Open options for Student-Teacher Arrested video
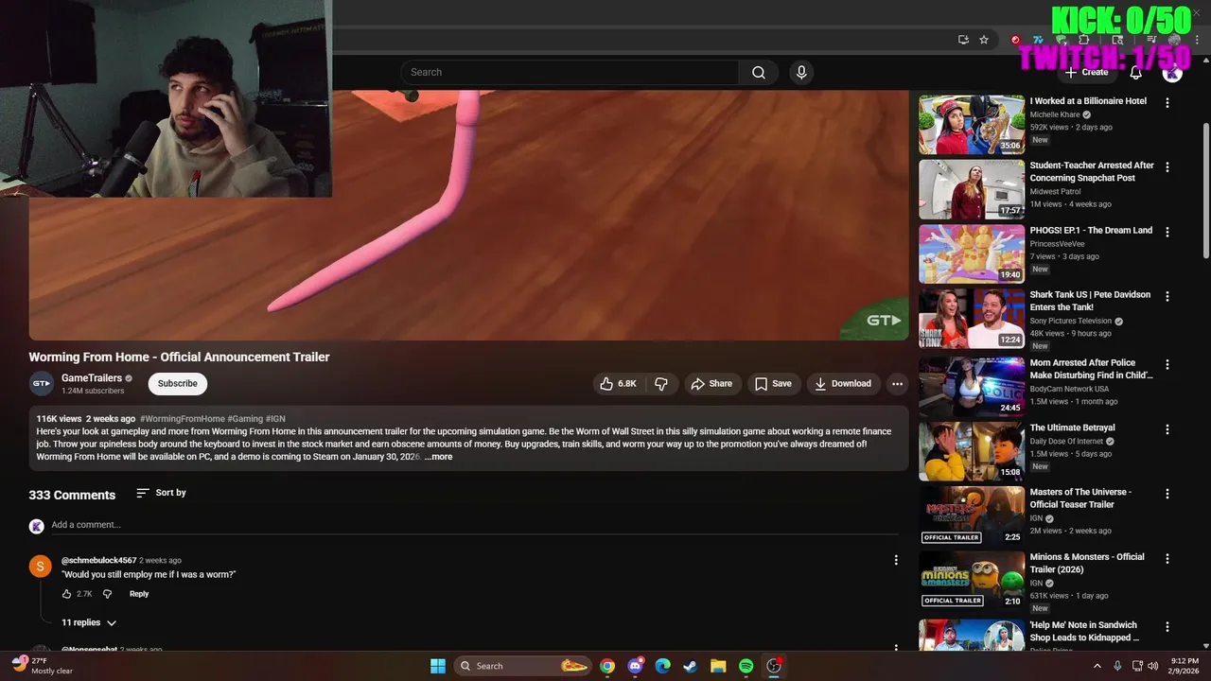The height and width of the screenshot is (681, 1211). pos(1167,166)
